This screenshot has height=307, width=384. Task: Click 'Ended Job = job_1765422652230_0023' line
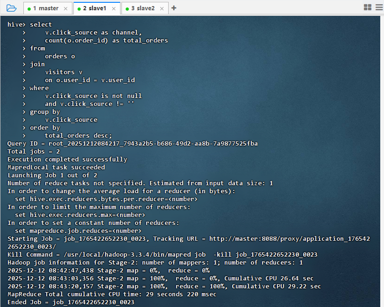coord(71,302)
